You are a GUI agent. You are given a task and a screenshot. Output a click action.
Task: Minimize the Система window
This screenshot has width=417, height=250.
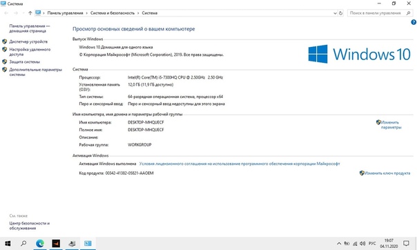point(379,3)
